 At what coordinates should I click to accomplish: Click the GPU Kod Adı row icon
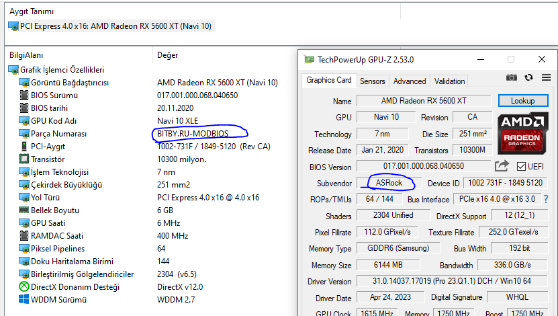coord(24,121)
